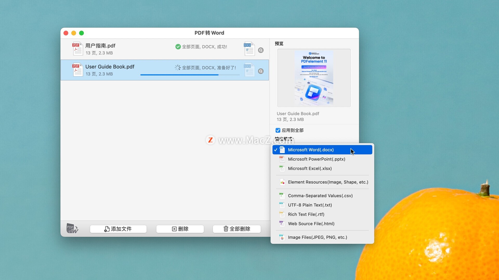Click the PDF to Word app logo

[73, 228]
